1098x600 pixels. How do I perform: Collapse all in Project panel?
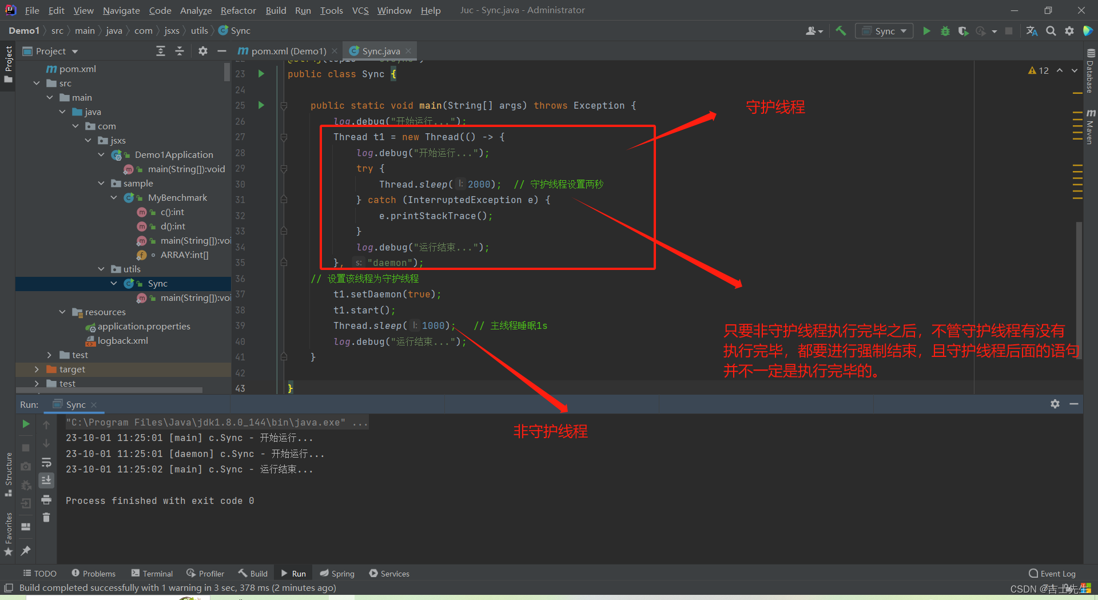click(x=180, y=51)
